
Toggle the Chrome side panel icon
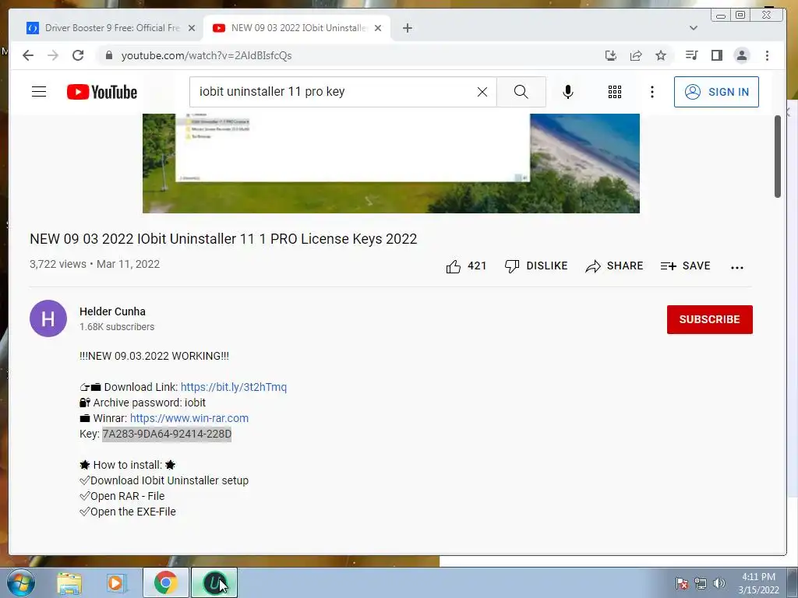[717, 55]
